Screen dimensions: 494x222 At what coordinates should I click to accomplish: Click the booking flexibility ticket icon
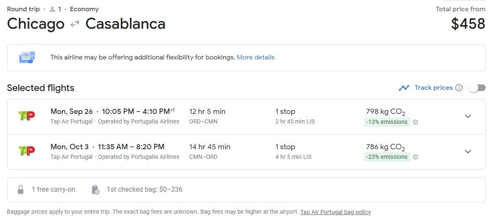[x=27, y=57]
